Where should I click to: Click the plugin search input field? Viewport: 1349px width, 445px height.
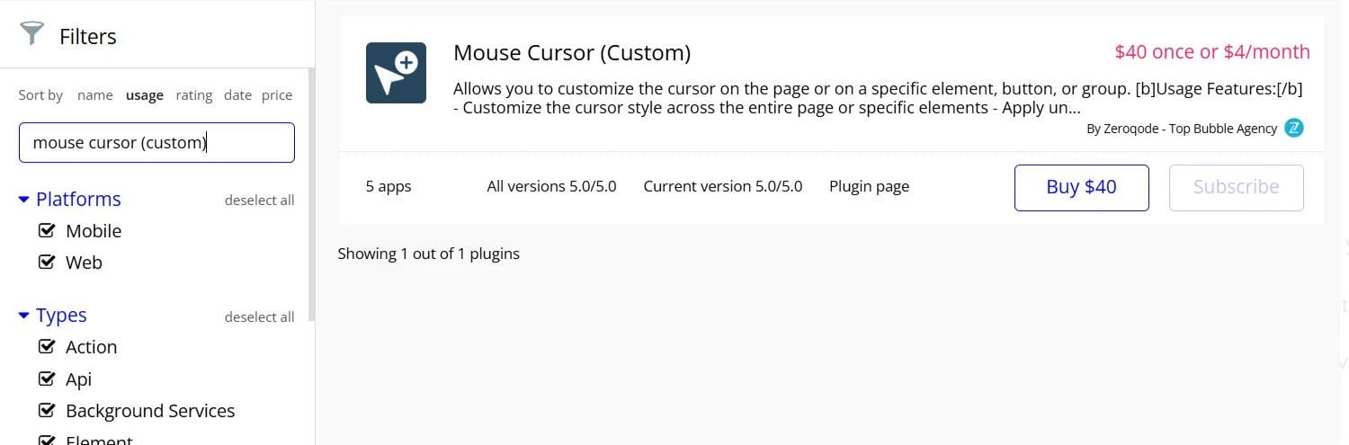156,142
